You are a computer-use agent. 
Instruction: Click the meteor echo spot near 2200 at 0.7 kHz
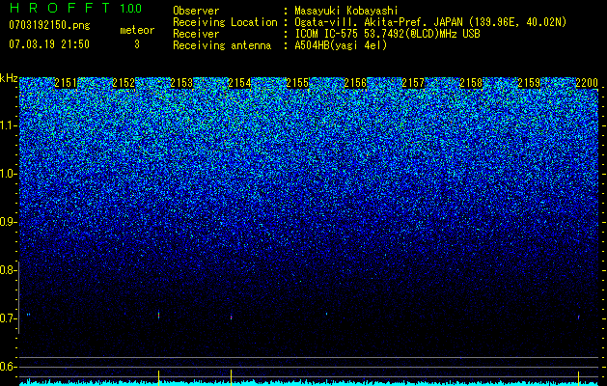click(578, 317)
